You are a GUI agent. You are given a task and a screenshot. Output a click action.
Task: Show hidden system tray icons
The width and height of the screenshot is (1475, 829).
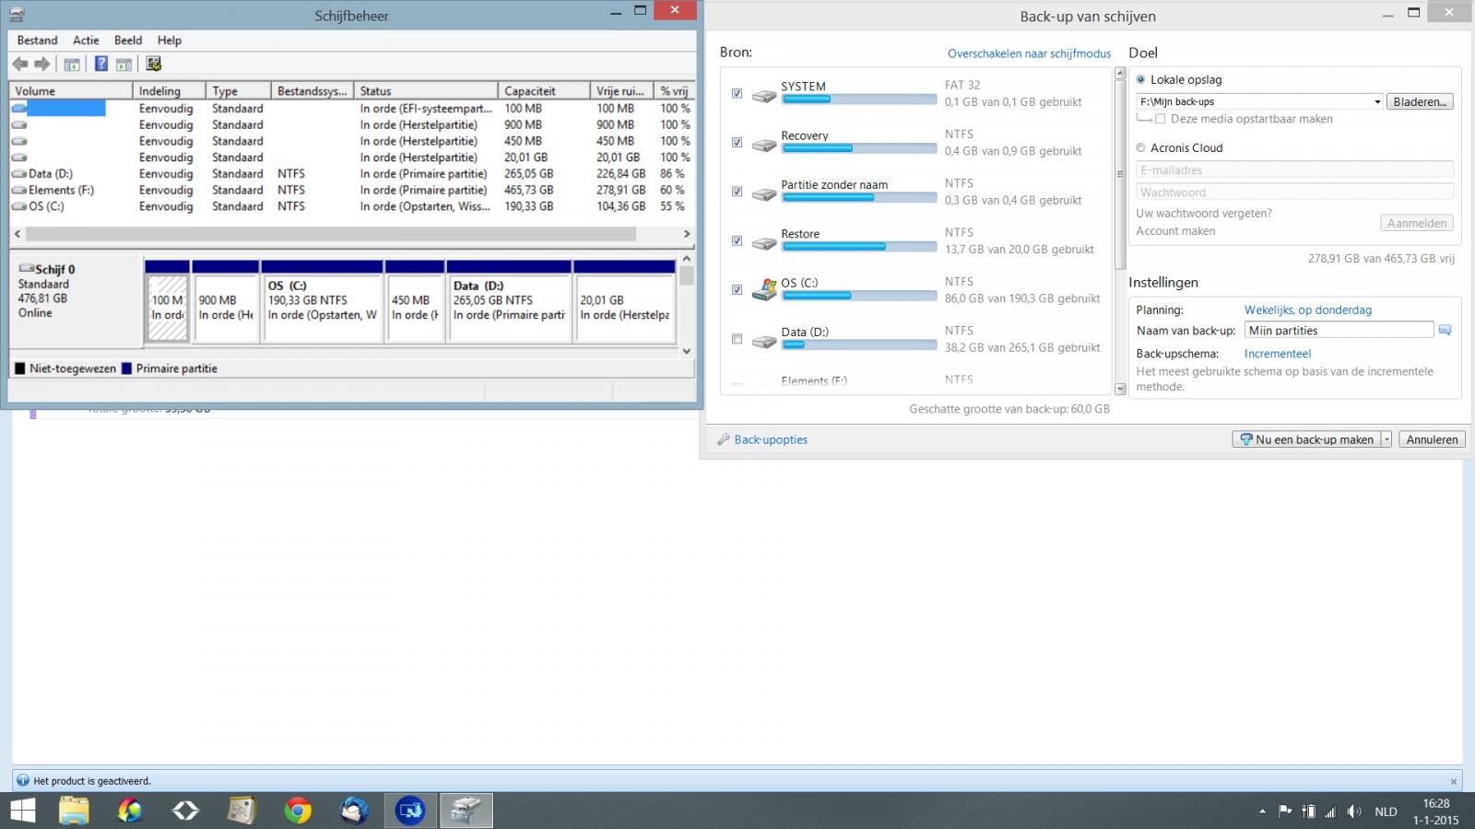[x=1262, y=811]
